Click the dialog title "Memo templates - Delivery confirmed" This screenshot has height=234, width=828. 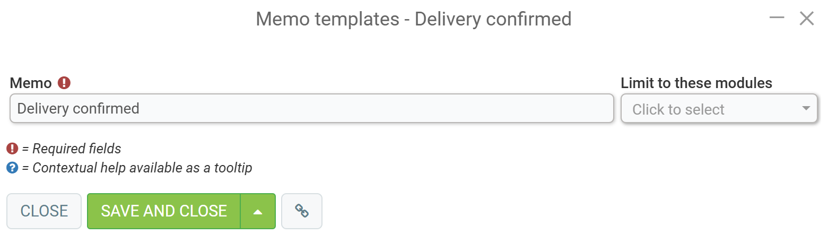(414, 19)
